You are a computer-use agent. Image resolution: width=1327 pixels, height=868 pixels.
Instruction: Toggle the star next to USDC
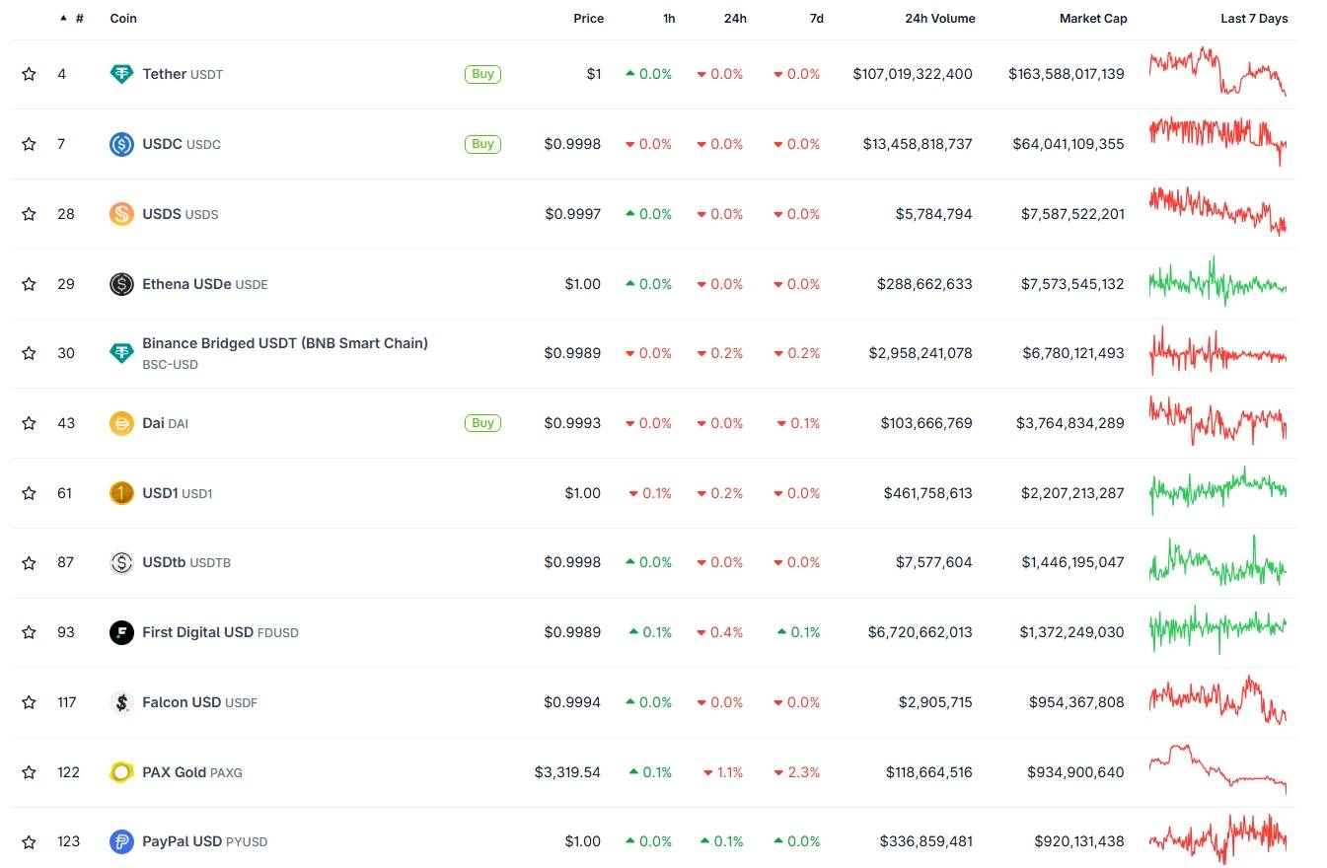29,144
